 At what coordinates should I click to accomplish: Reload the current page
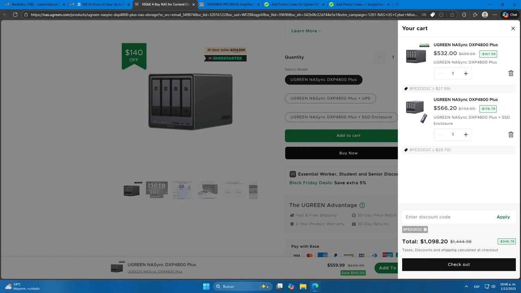coord(15,15)
